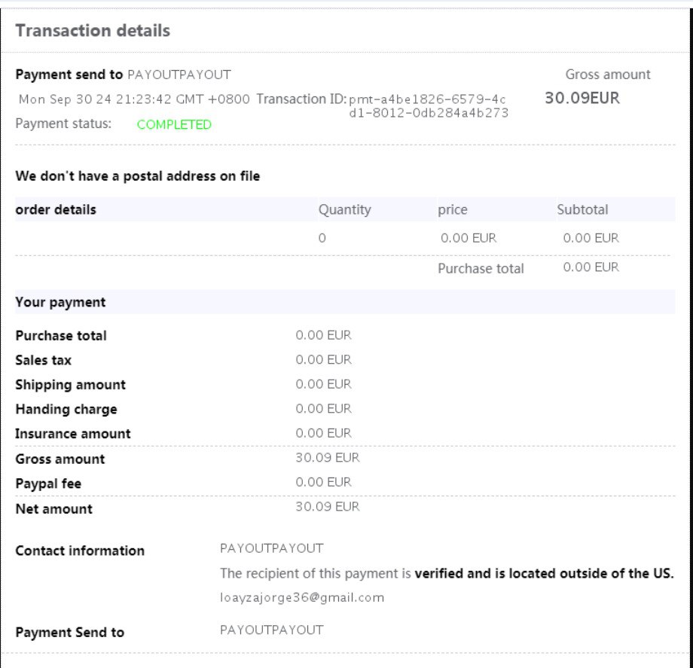
Task: Click PAYOUTPAYOUT next to Payment send to
Action: [x=179, y=75]
